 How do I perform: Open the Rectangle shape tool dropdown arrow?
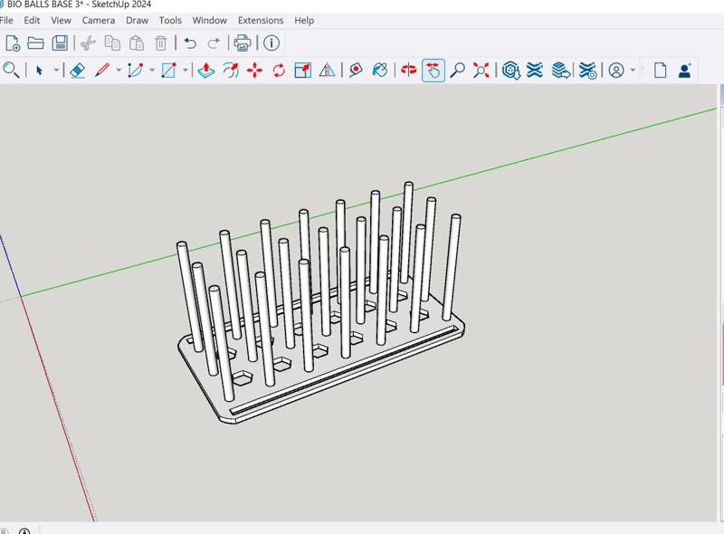click(185, 71)
